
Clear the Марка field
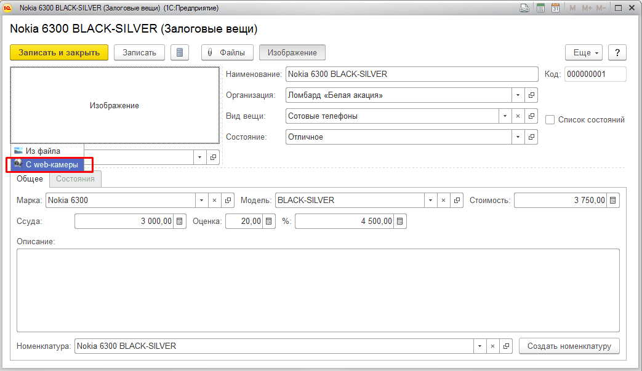click(x=215, y=200)
